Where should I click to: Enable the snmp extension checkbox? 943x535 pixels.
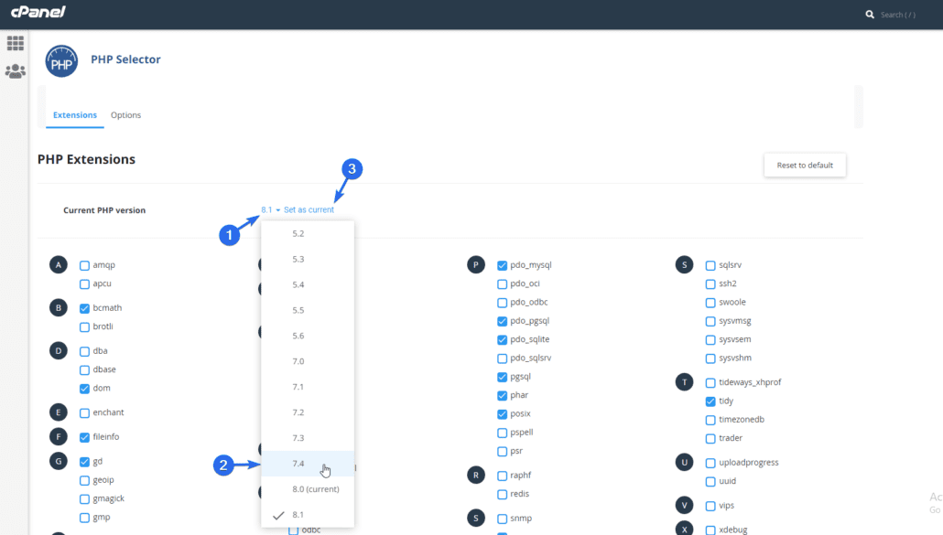pyautogui.click(x=503, y=519)
